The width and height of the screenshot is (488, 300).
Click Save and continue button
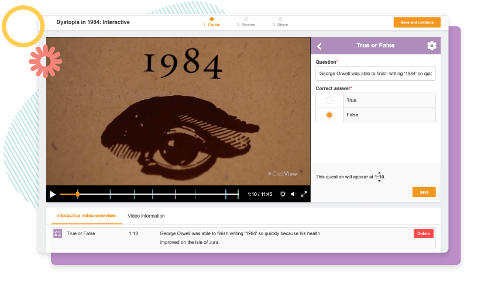[417, 22]
